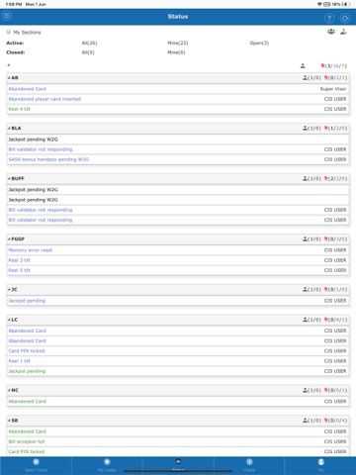Tap the Wi-Fi icon in status bar
Image resolution: width=356 pixels, height=475 pixels.
coord(319,4)
